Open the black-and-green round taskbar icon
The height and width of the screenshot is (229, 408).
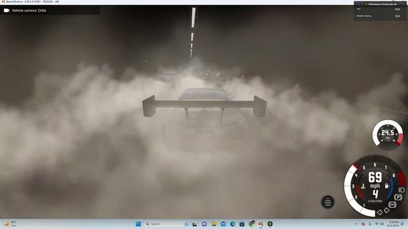pyautogui.click(x=270, y=224)
